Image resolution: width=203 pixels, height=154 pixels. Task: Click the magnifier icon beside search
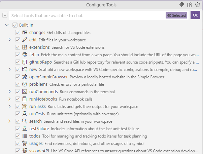pos(25,121)
